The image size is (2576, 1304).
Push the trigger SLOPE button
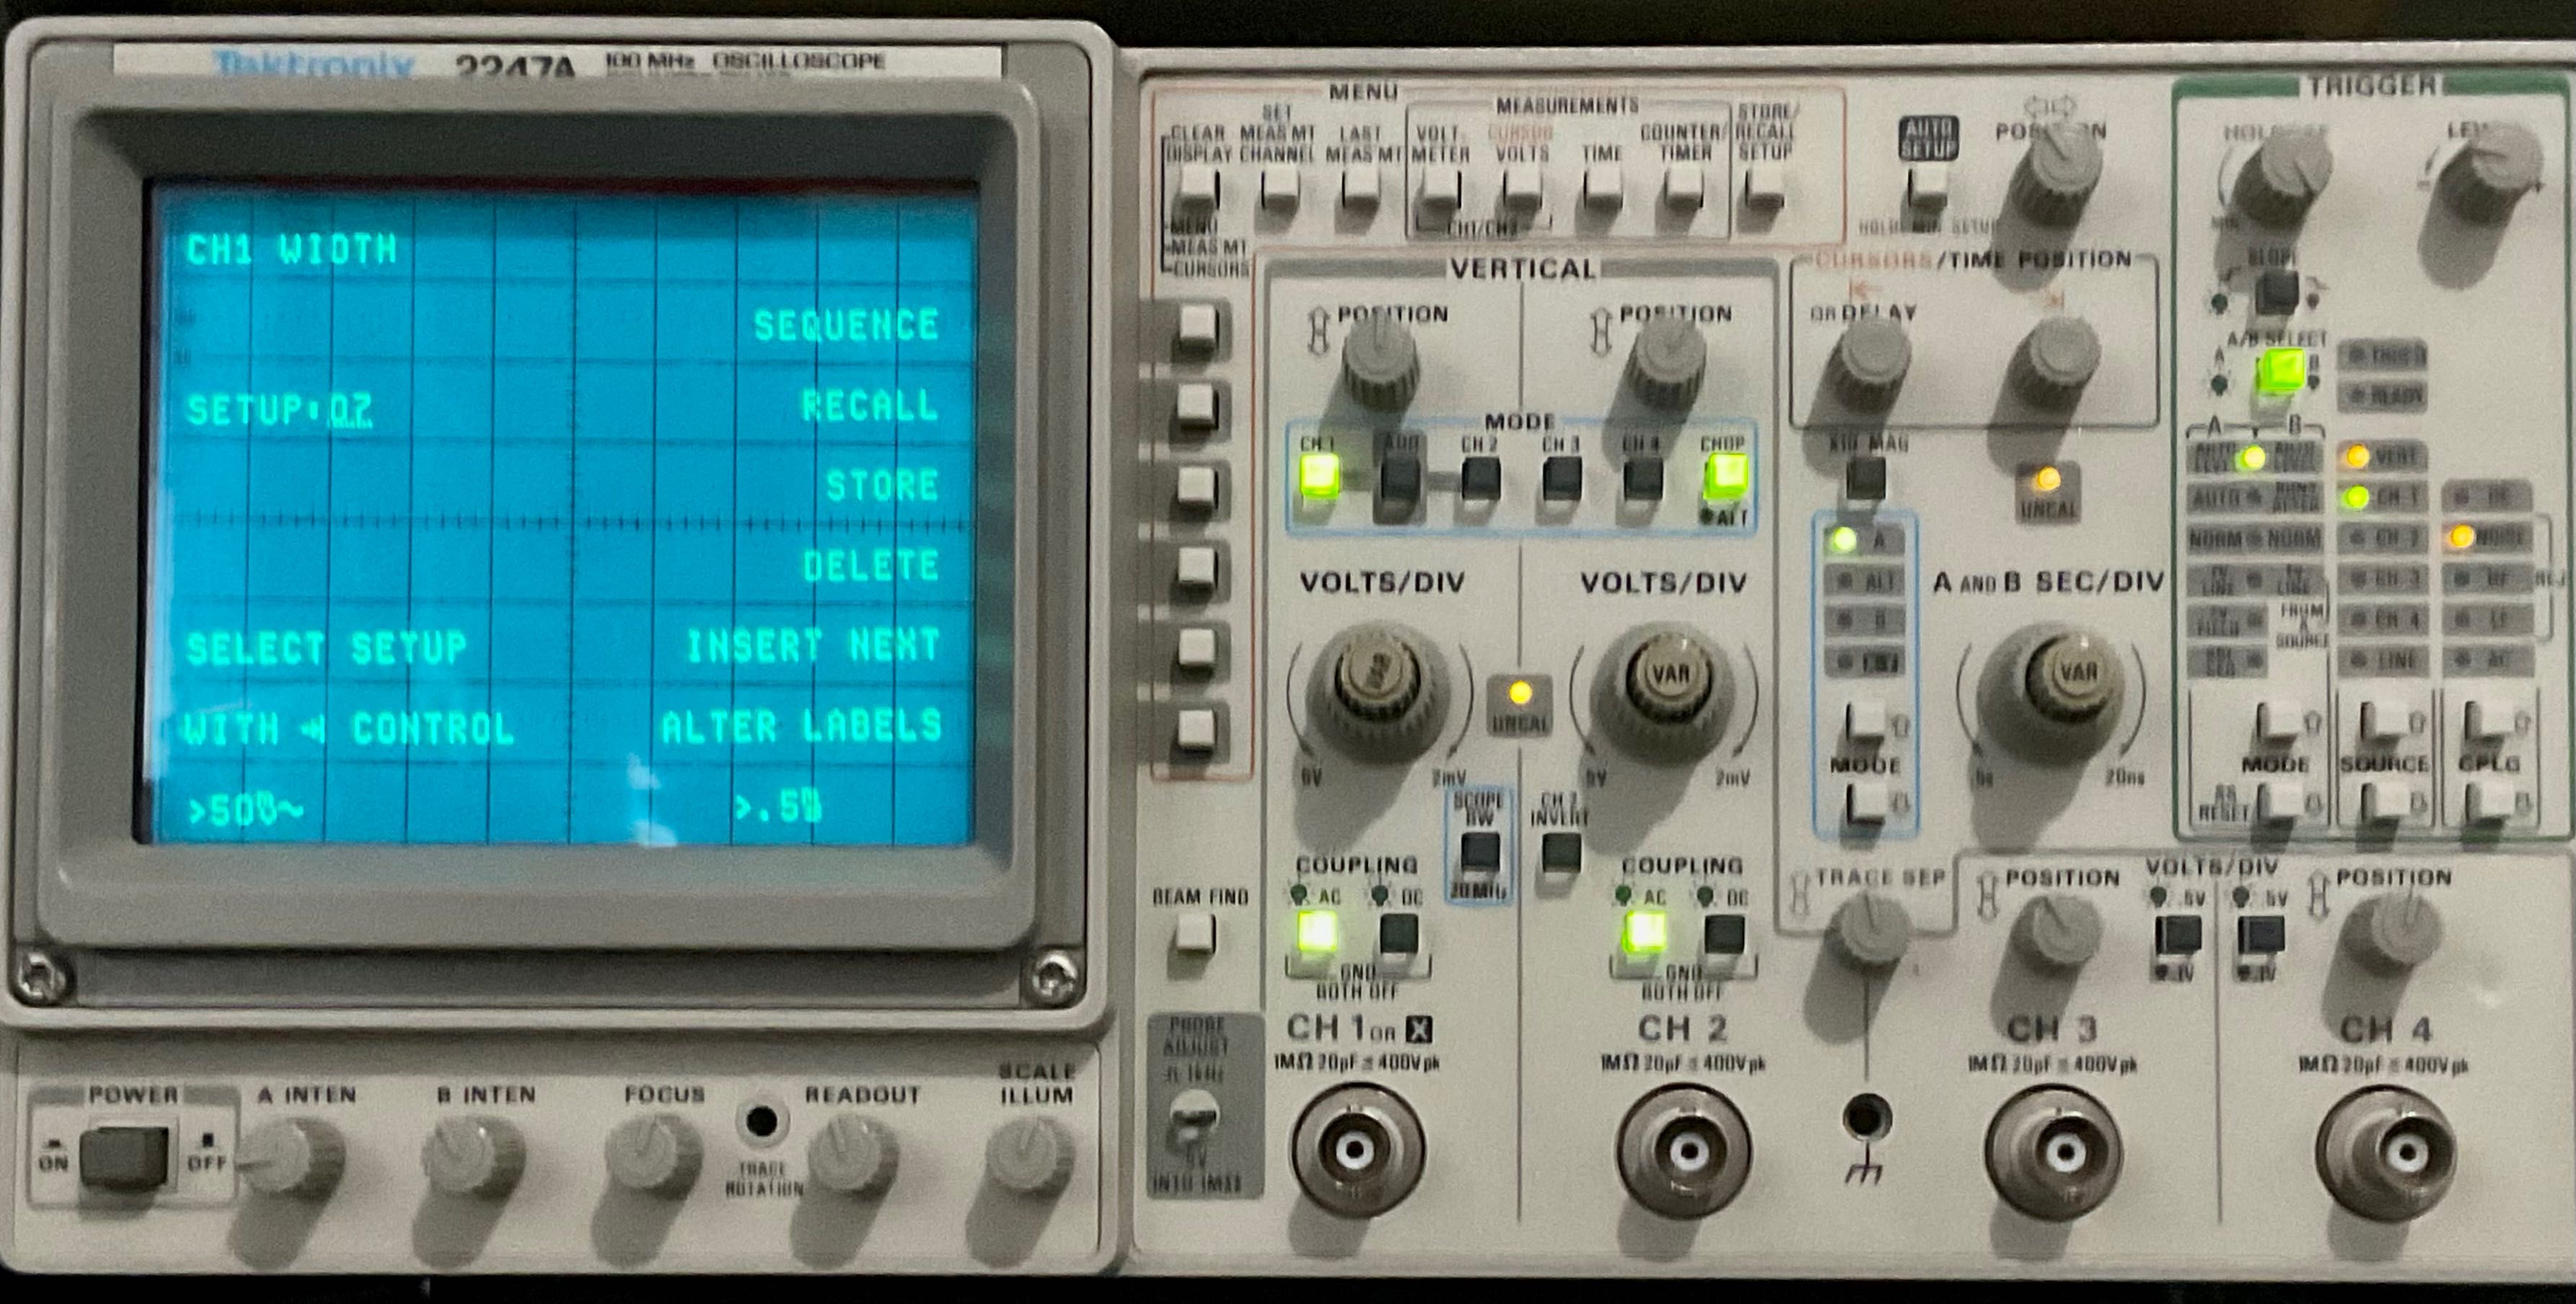[2277, 292]
